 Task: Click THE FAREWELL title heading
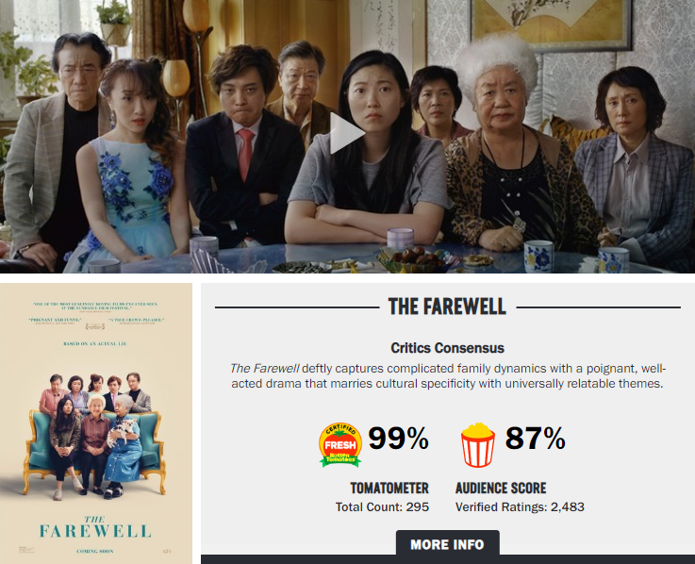pyautogui.click(x=447, y=307)
